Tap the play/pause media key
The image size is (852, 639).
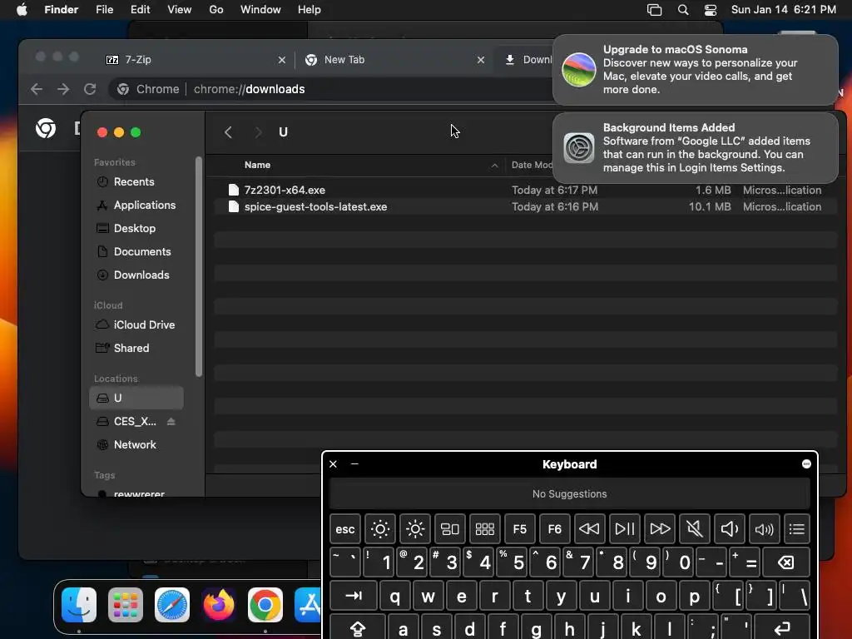[624, 528]
